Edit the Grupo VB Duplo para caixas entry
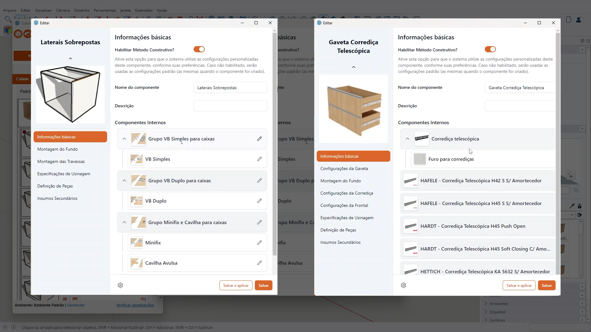 259,180
